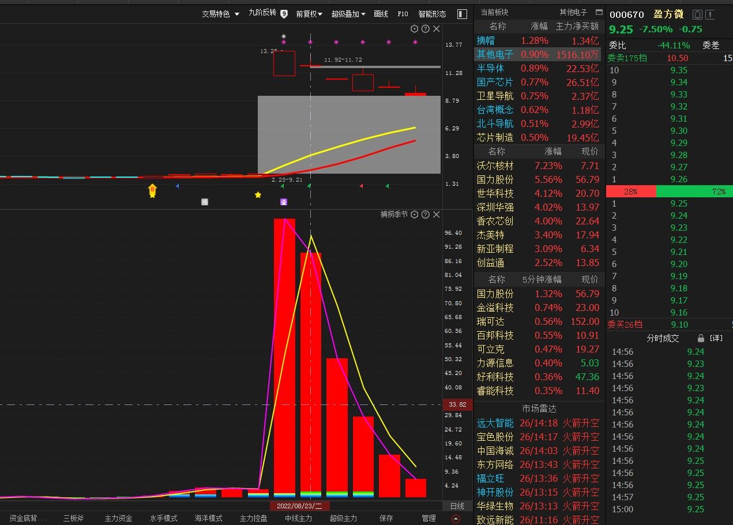The image size is (733, 525).
Task: Expand the 交易特色 dropdown
Action: [x=220, y=14]
